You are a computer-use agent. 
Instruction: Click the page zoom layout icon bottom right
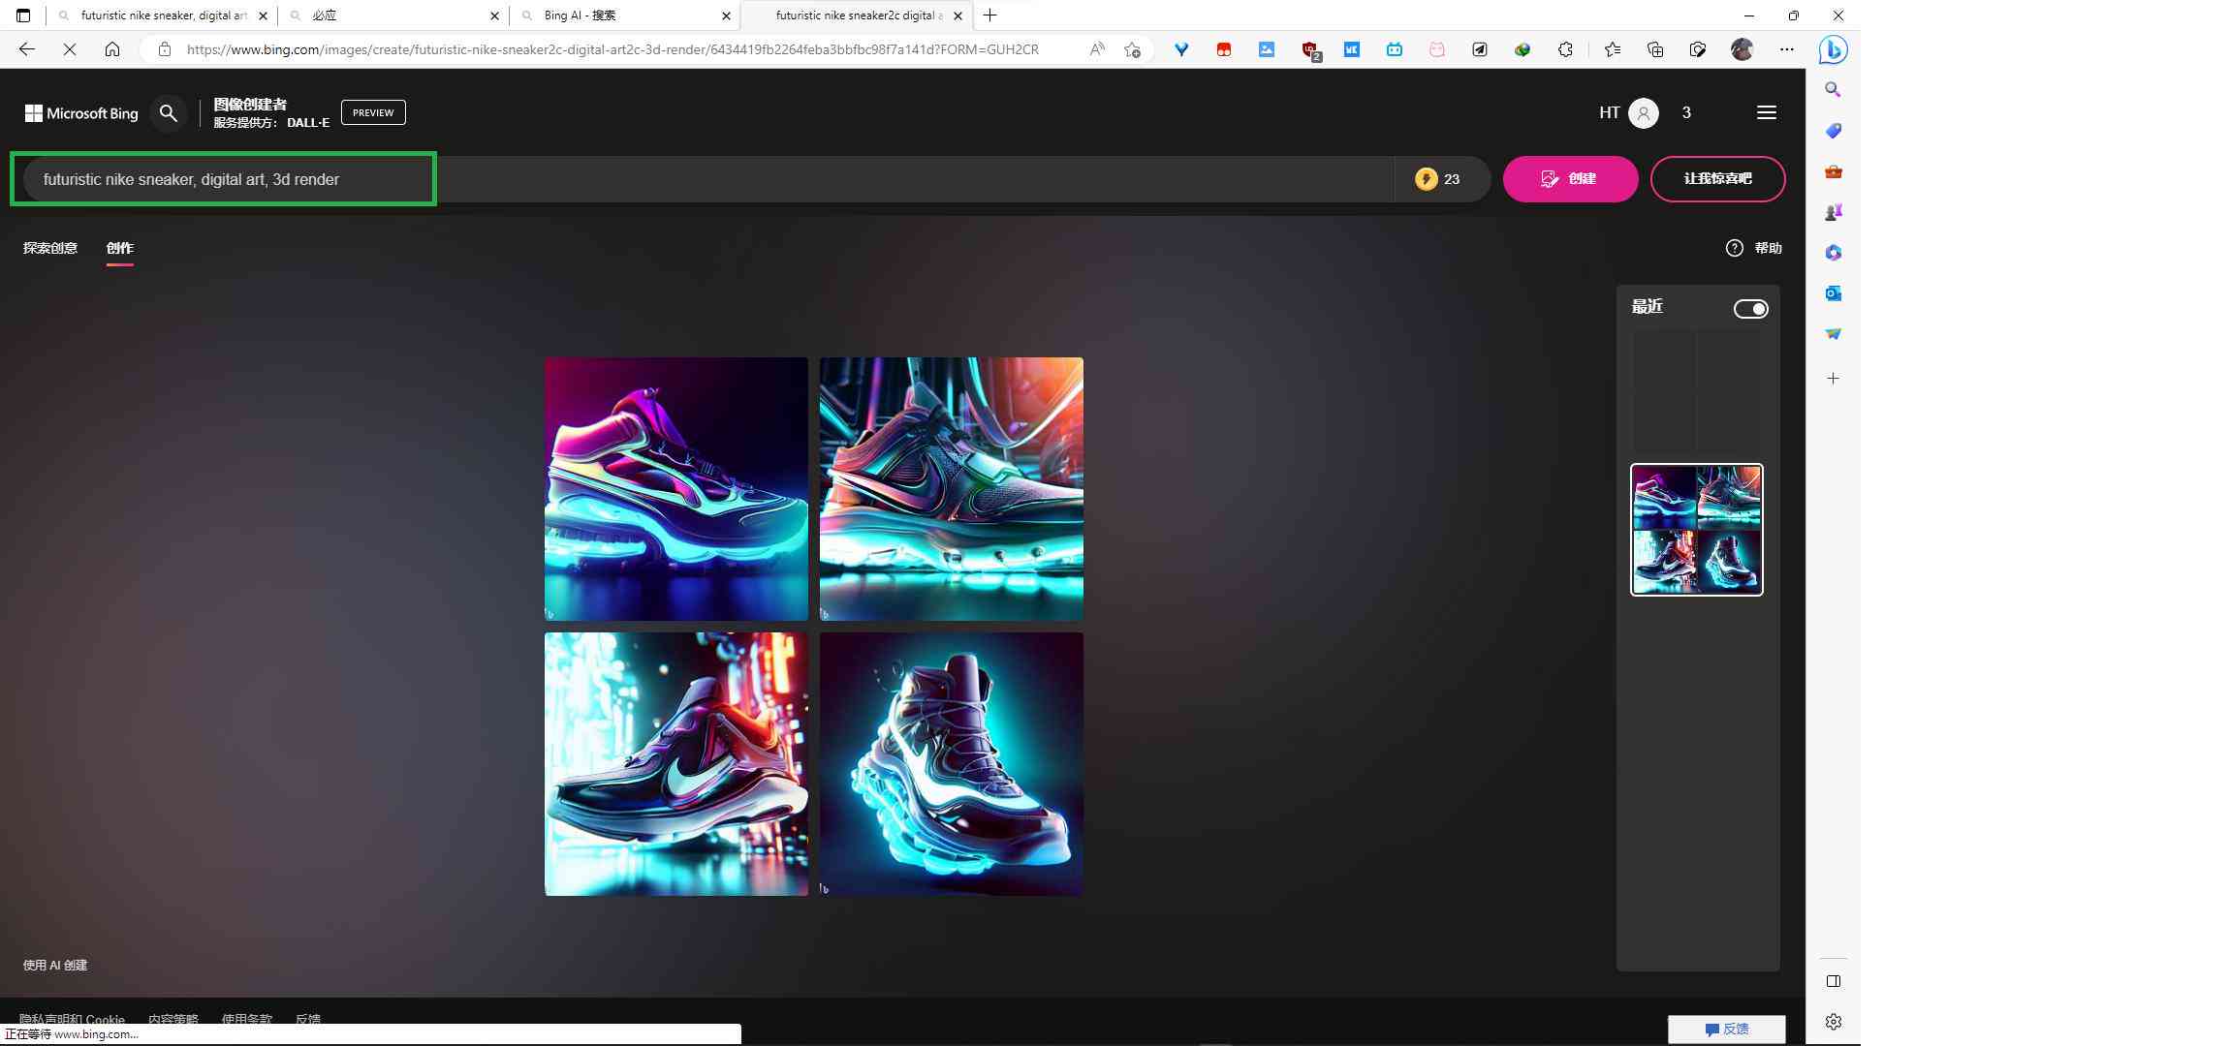click(x=1834, y=980)
